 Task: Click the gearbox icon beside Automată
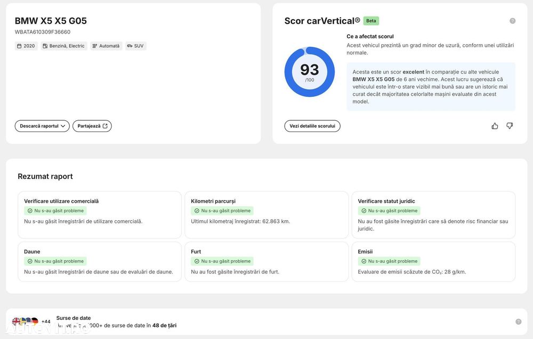click(95, 46)
